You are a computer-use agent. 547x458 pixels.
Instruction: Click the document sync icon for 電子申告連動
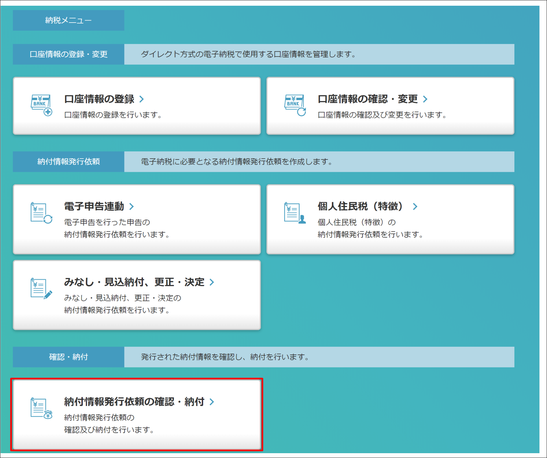pos(42,213)
